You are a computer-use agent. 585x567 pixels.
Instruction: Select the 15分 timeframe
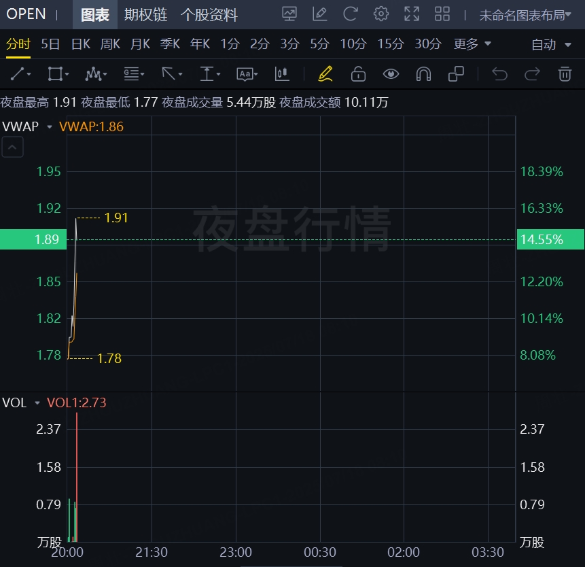[390, 44]
